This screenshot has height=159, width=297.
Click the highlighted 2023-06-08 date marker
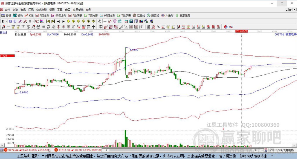pos(241,31)
